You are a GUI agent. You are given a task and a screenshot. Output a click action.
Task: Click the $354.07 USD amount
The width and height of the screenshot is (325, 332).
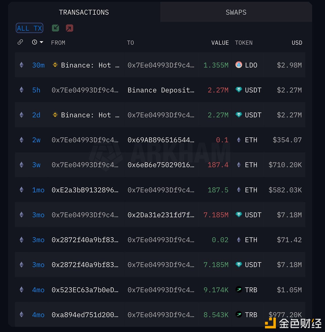[287, 140]
